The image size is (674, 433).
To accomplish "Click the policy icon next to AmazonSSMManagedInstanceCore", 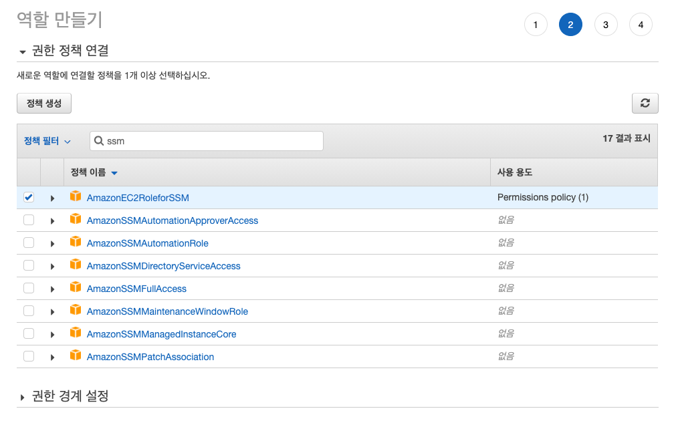I will click(76, 333).
